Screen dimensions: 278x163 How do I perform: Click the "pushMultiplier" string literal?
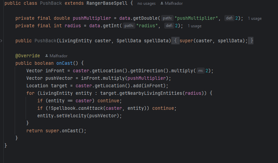pos(196,18)
